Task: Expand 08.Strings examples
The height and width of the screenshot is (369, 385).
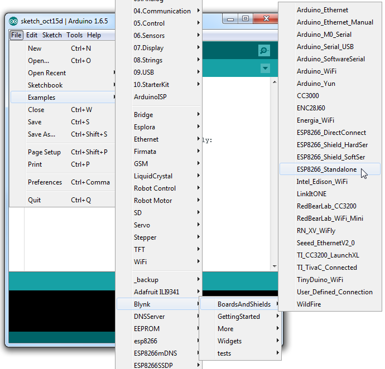Action: click(x=159, y=60)
